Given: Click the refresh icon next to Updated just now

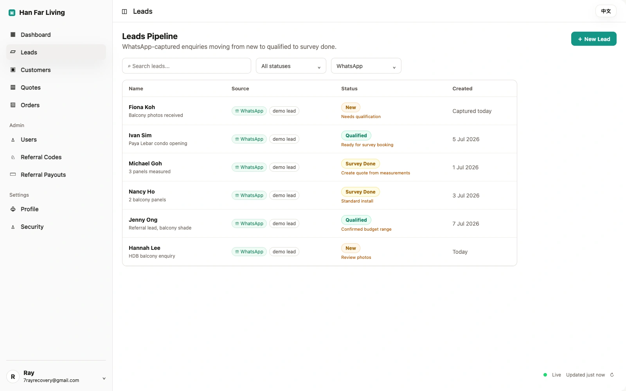Looking at the screenshot, I should click(612, 375).
